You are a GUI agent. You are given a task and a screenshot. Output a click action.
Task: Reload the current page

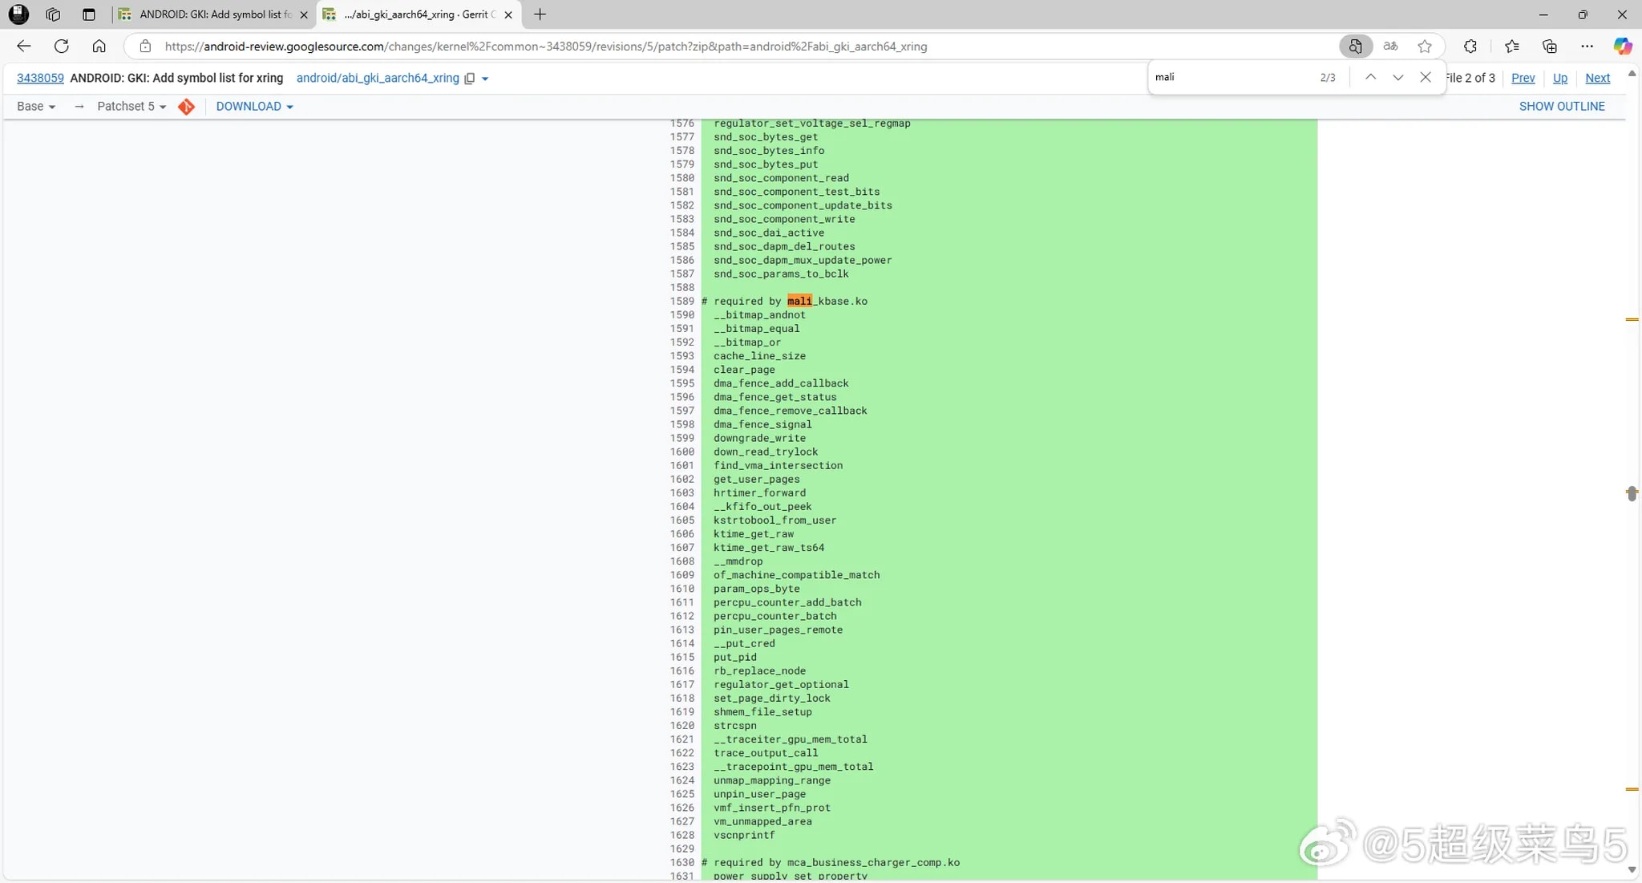pyautogui.click(x=61, y=46)
